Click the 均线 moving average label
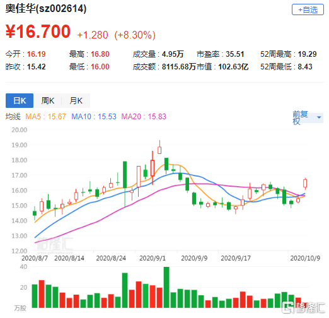329x318 pixels. 13,117
